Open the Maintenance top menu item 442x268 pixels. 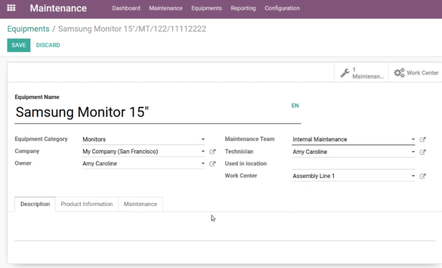166,8
